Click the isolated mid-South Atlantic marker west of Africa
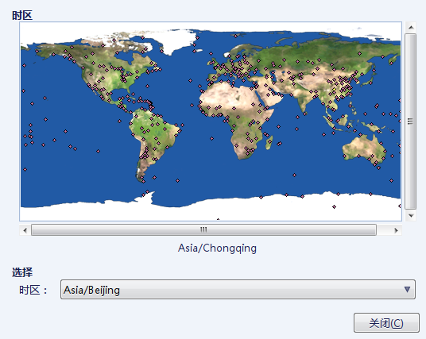426x339 pixels. tap(211, 138)
